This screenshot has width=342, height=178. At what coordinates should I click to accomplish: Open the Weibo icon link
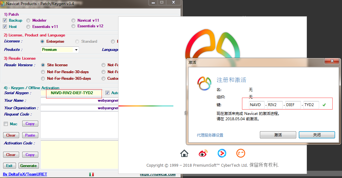[203, 153]
